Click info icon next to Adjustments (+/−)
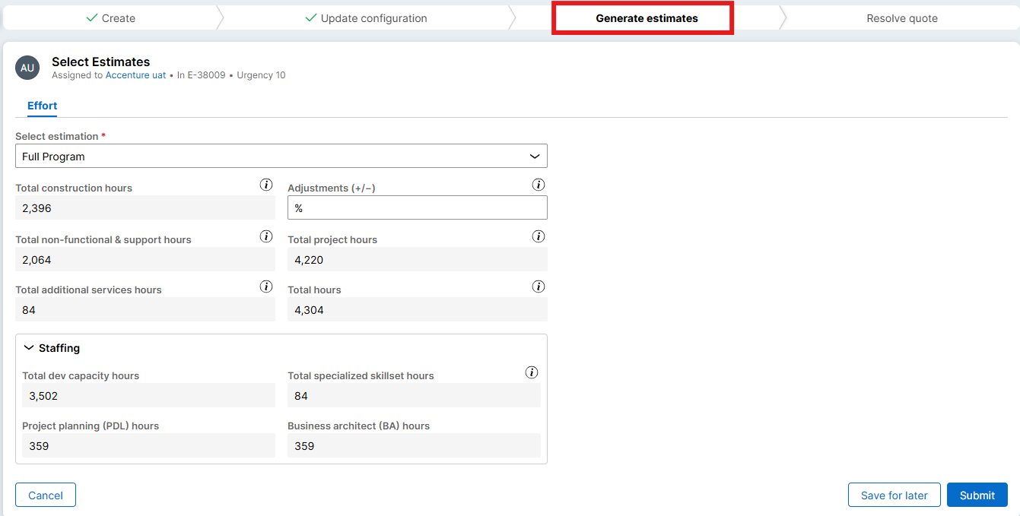 (539, 185)
